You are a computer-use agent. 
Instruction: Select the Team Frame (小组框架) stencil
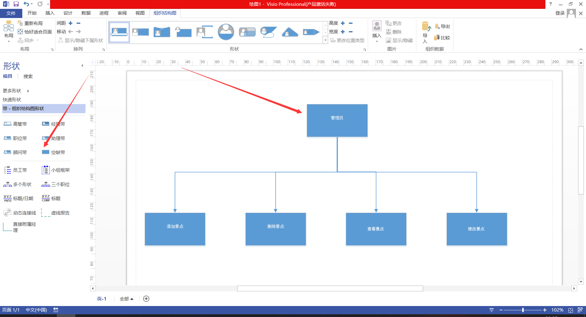(x=56, y=170)
